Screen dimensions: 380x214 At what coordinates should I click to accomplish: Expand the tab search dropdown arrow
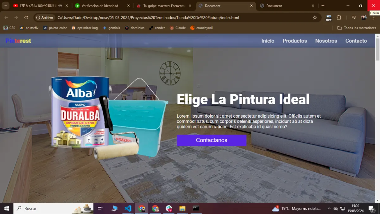tap(5, 6)
